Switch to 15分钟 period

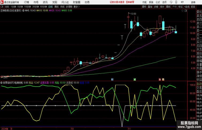coord(28,7)
